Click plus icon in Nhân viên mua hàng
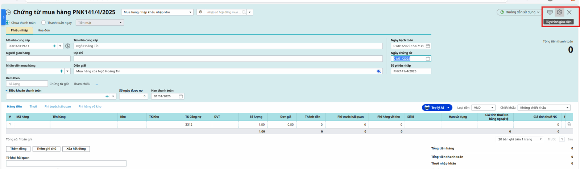Viewport: 580px width, 169px height. pos(61,71)
